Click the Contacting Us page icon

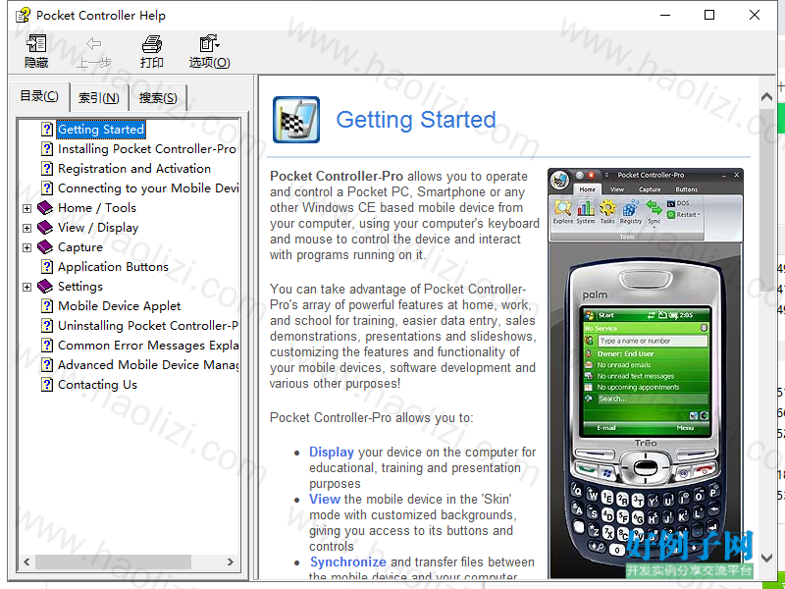click(46, 384)
